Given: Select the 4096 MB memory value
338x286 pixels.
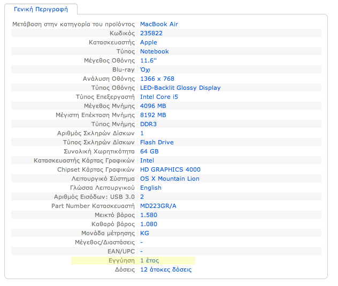Looking at the screenshot, I should (153, 106).
